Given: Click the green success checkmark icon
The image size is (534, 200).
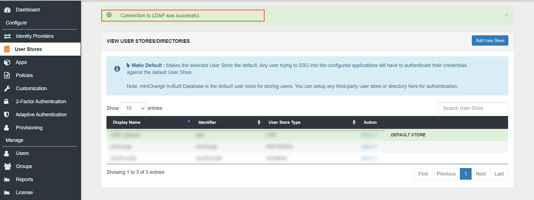Looking at the screenshot, I should (x=109, y=15).
